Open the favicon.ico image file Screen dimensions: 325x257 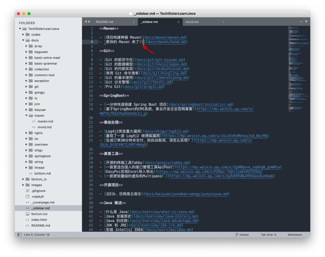pyautogui.click(x=39, y=214)
